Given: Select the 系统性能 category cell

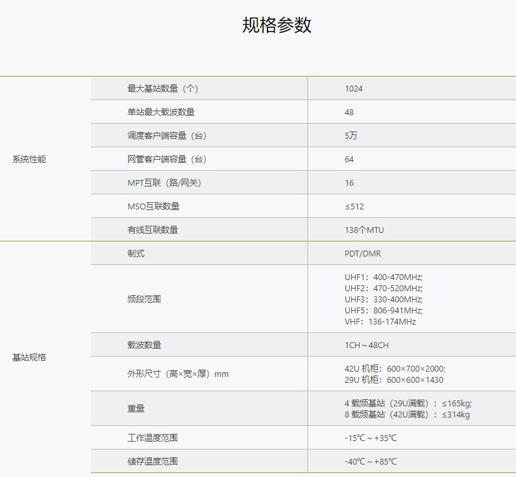Looking at the screenshot, I should [x=29, y=159].
